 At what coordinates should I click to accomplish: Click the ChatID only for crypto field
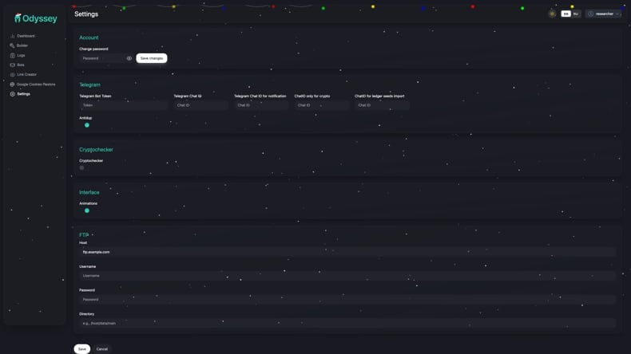click(x=322, y=105)
